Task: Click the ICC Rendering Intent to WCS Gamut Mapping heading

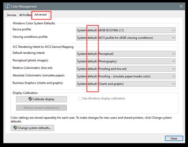Action: pos(43,47)
